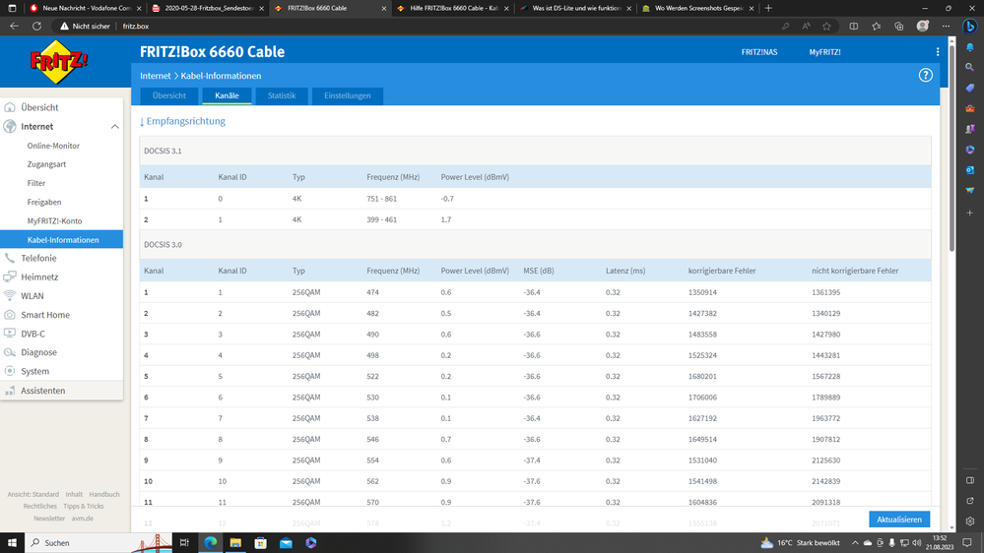Collapse the Internet sidebar section
The width and height of the screenshot is (984, 553).
coord(115,127)
